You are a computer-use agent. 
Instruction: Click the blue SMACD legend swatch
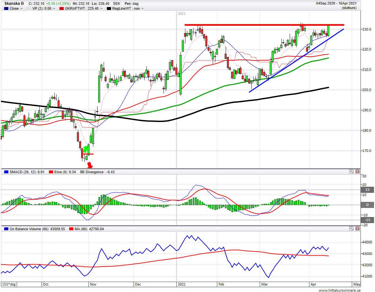pos(6,172)
